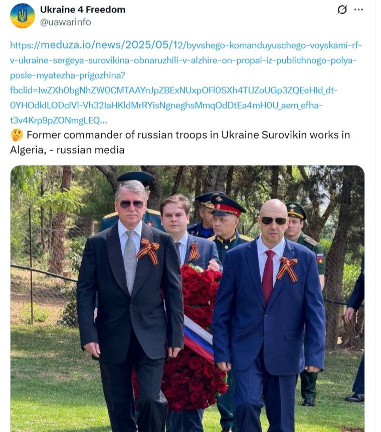Click the link line posle-myatezha-prigozhina
This screenshot has width=381, height=432.
click(x=68, y=75)
